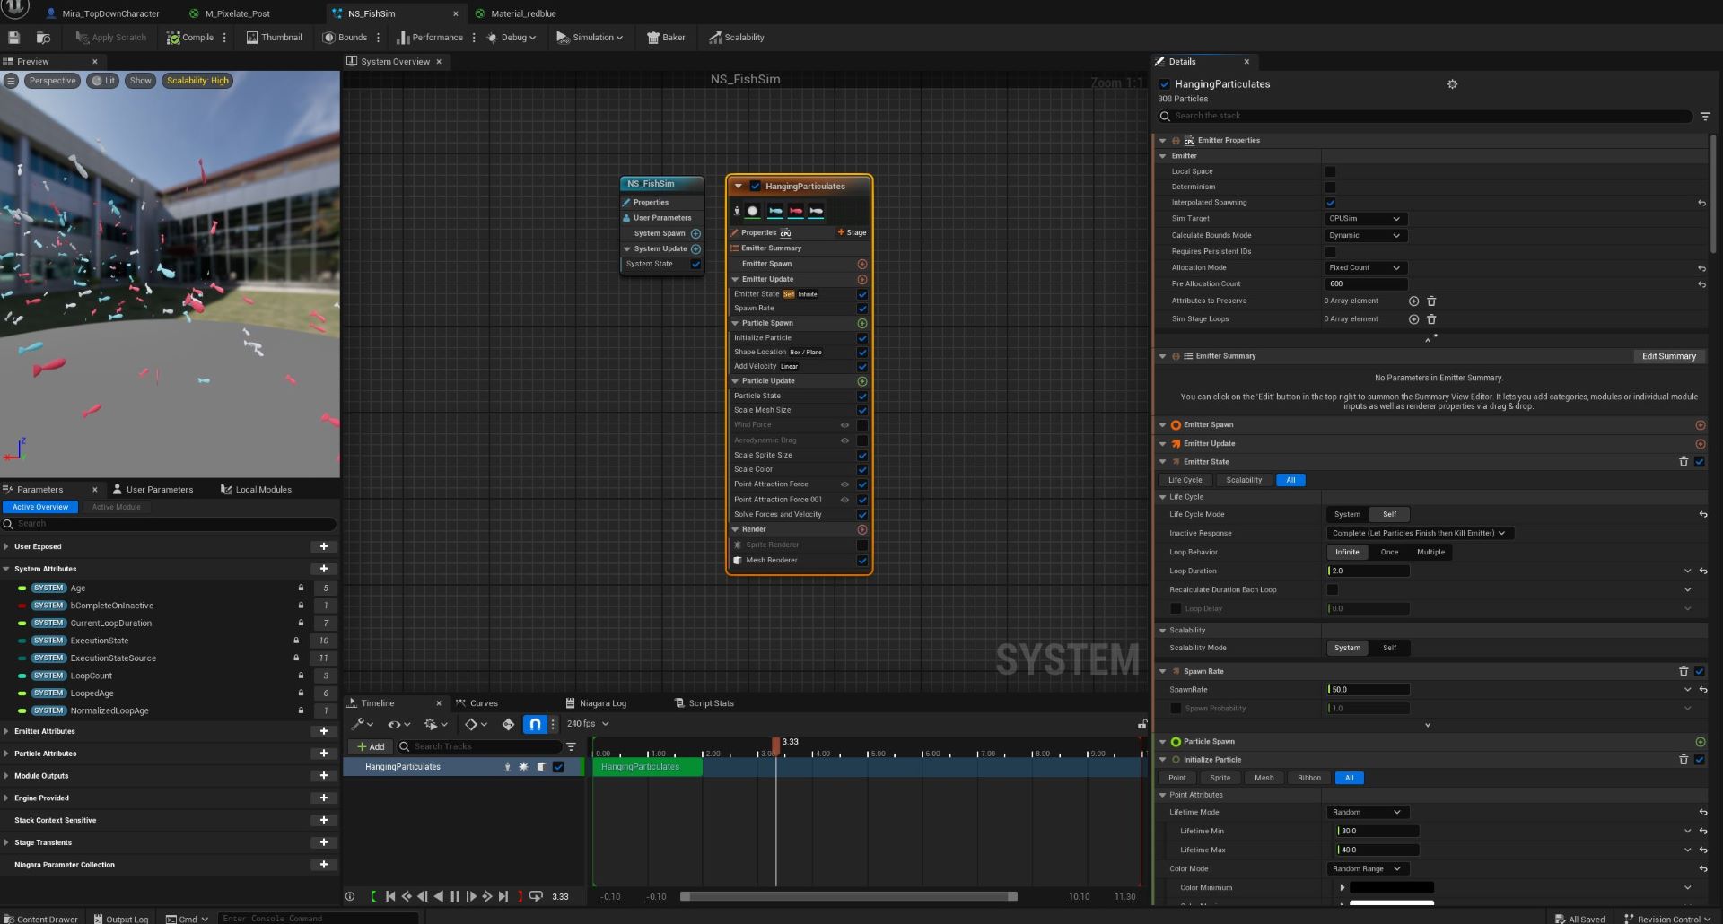Enable the Local Space checkbox
This screenshot has height=924, width=1723.
[x=1330, y=171]
